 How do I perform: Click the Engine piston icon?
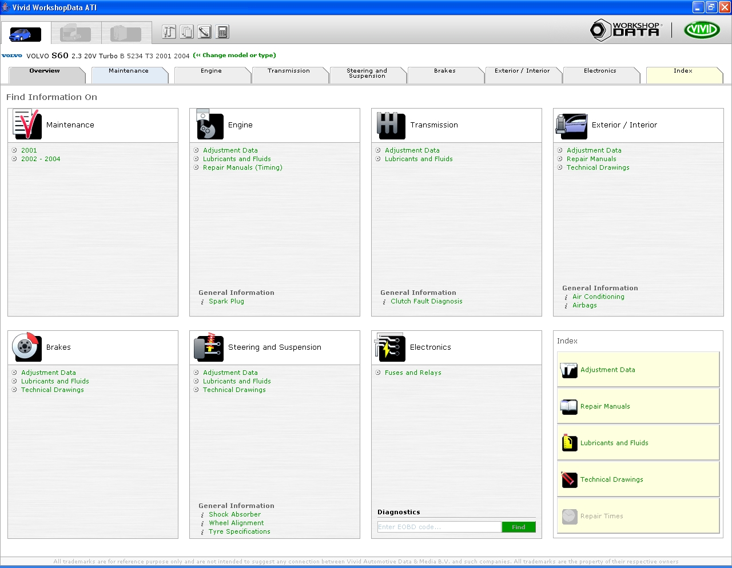(x=209, y=124)
